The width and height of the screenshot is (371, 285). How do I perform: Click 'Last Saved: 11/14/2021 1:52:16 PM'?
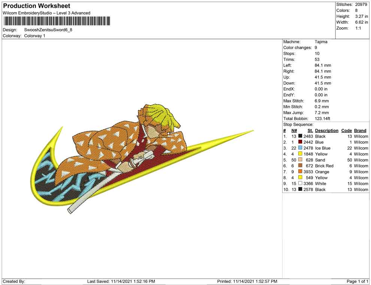click(x=121, y=281)
